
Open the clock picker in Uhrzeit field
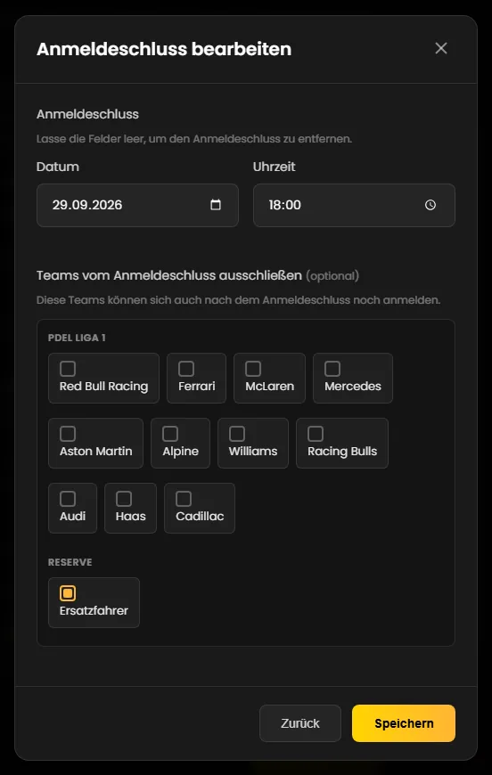[x=430, y=205]
